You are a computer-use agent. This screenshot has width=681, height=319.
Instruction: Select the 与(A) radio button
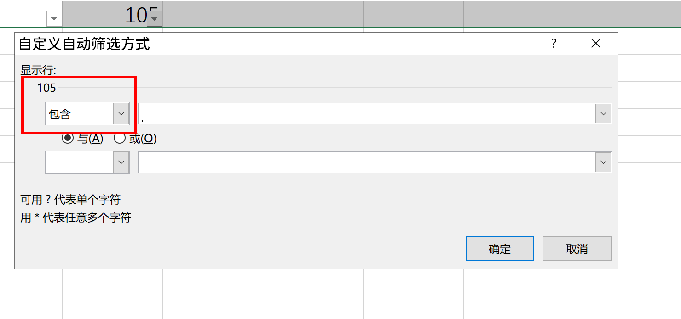tap(68, 139)
